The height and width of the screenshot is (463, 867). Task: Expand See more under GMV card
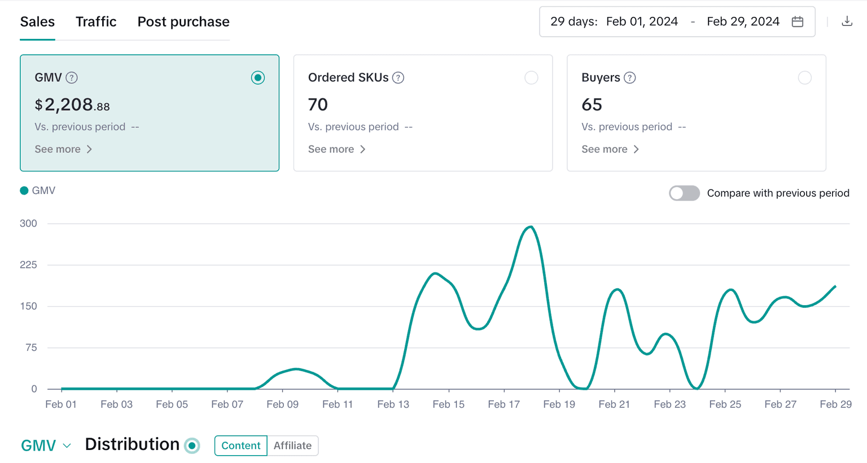(63, 149)
